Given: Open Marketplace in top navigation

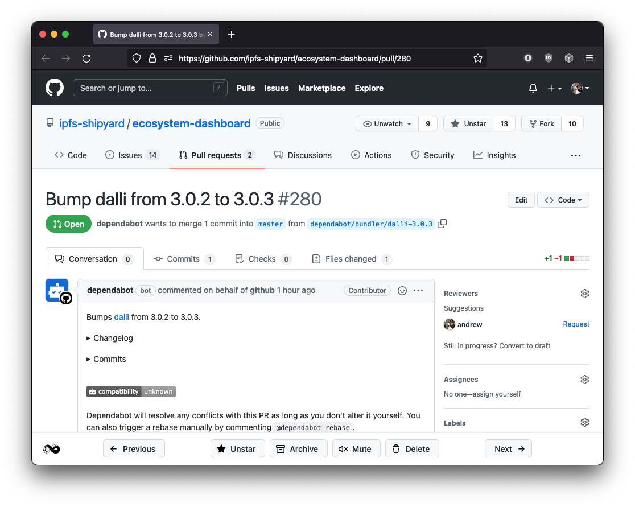Looking at the screenshot, I should click(322, 88).
